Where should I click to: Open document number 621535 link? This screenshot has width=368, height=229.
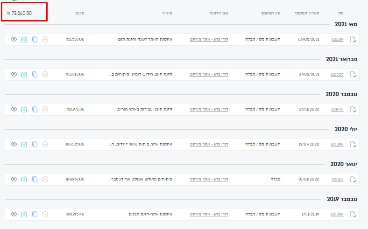[x=337, y=74]
